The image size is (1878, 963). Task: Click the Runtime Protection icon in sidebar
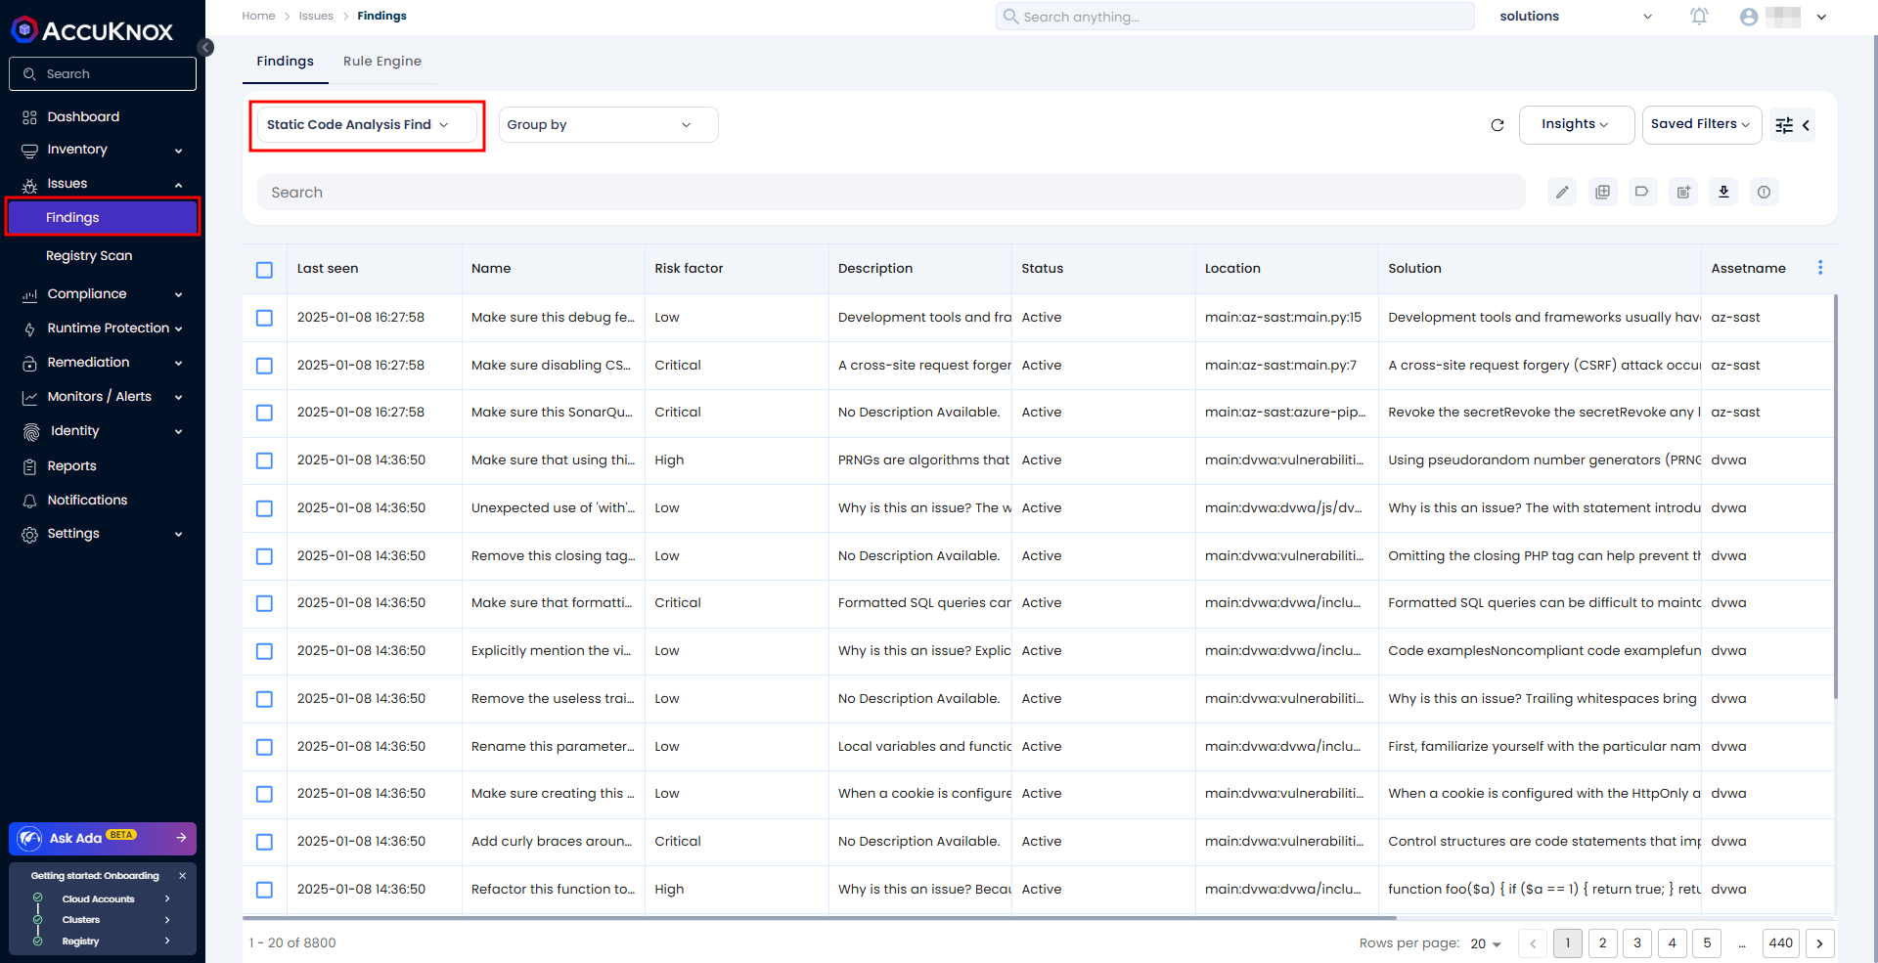29,328
